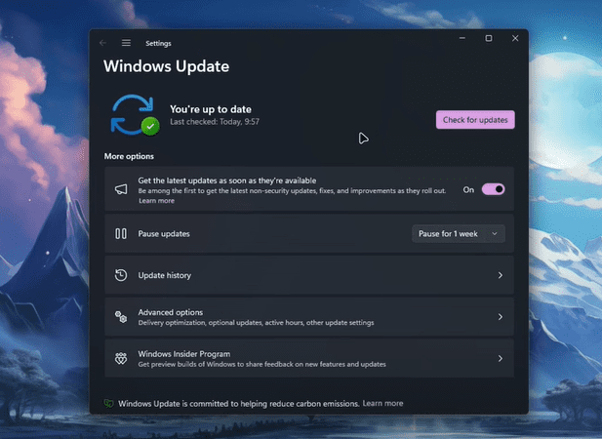Click the green leaf carbon emissions icon
The height and width of the screenshot is (439, 602).
click(108, 403)
